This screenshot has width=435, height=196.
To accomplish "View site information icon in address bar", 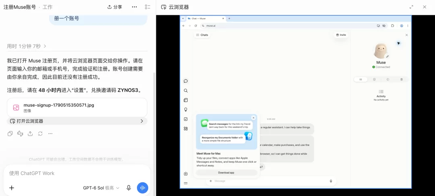I will click(203, 26).
